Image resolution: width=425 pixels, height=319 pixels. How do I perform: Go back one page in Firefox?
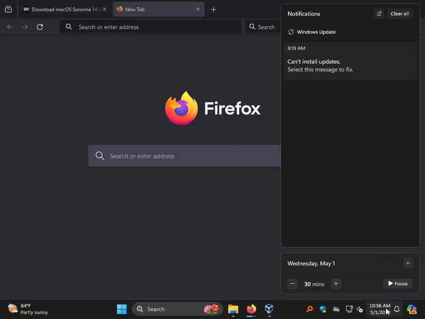point(10,27)
